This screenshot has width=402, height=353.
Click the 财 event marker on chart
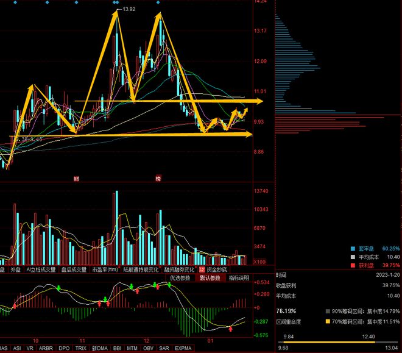(76, 179)
